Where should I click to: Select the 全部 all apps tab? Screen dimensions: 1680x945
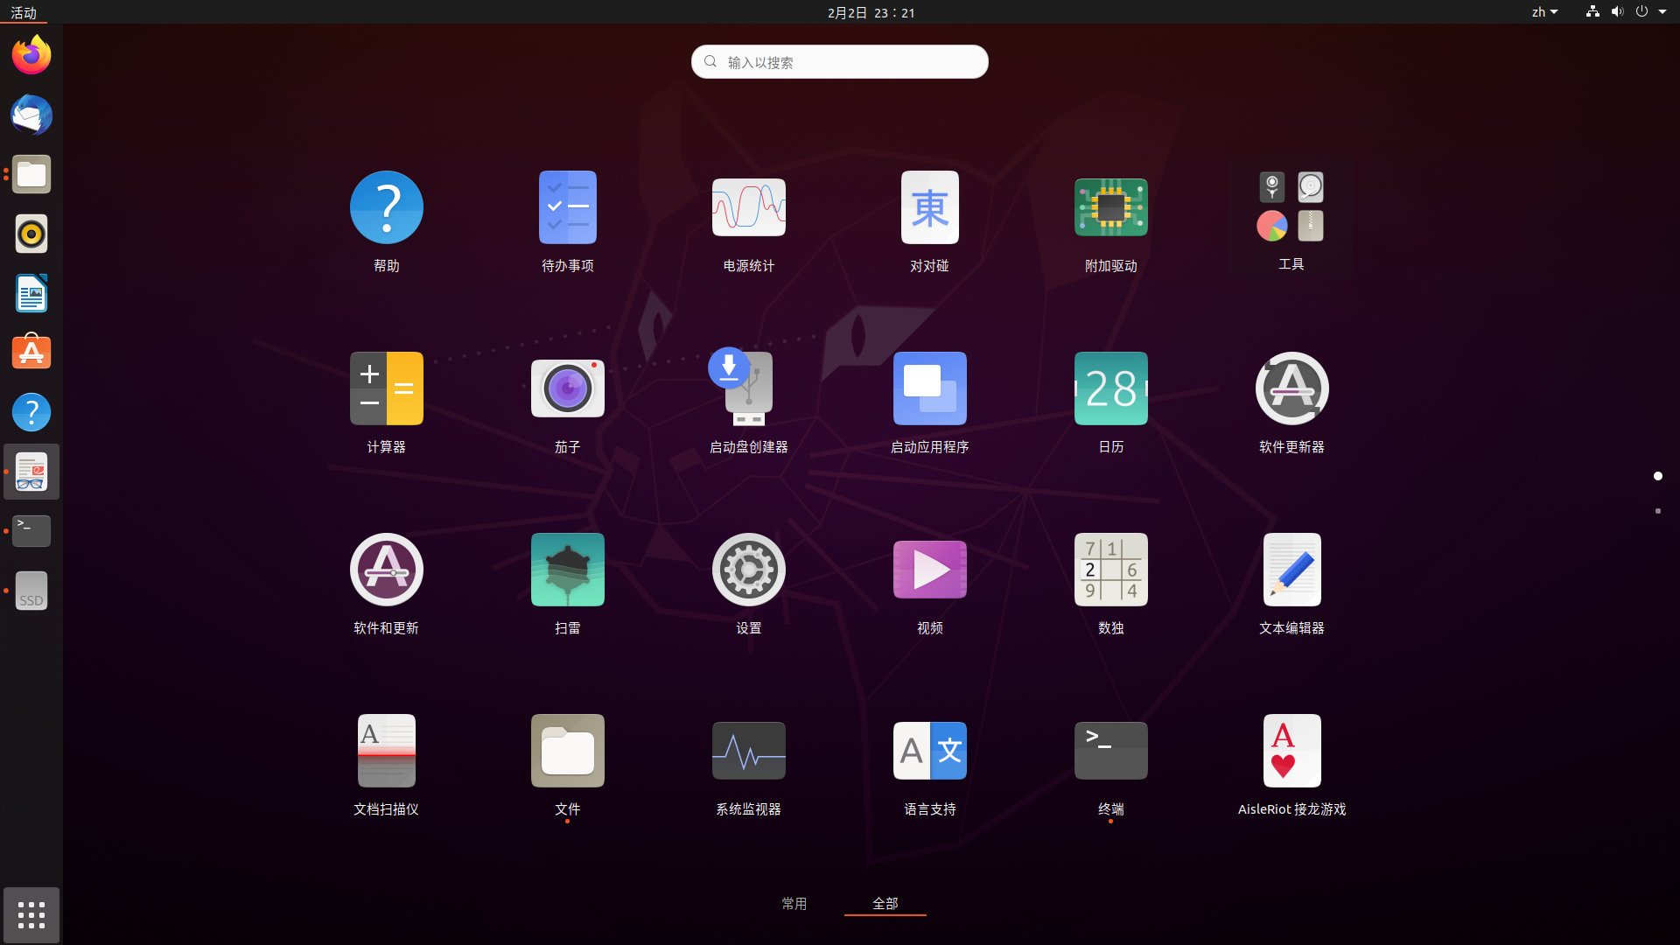pyautogui.click(x=885, y=903)
